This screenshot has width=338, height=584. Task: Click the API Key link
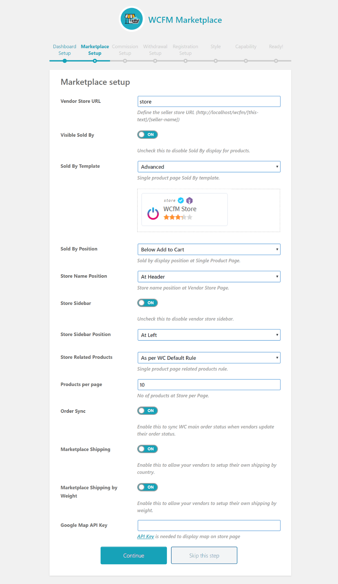tap(145, 536)
